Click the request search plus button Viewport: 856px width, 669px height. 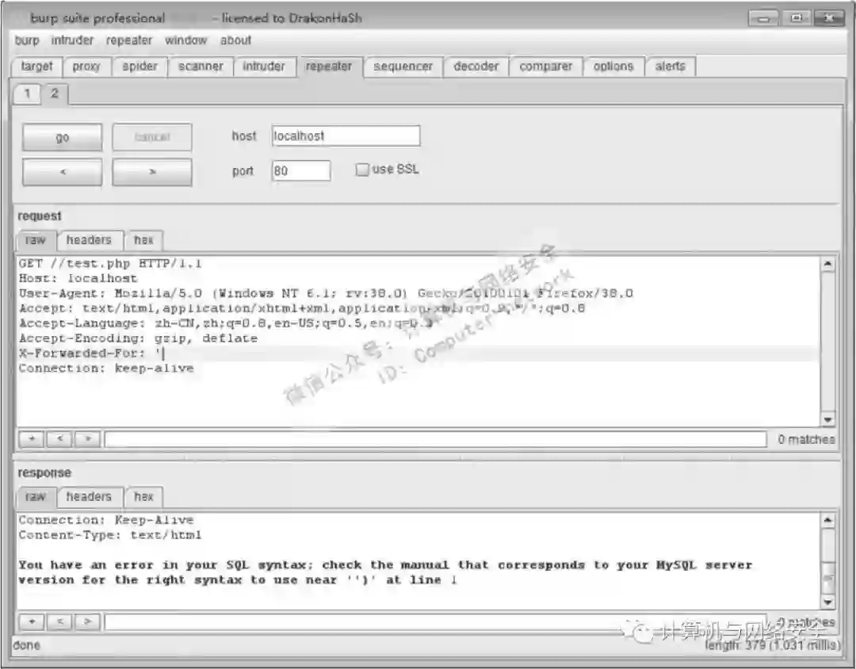pos(32,438)
